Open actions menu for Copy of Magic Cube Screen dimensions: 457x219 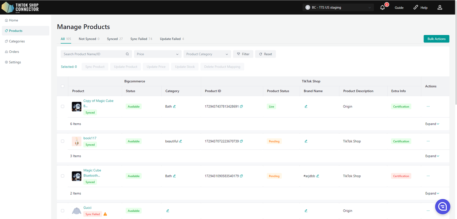coord(428,106)
